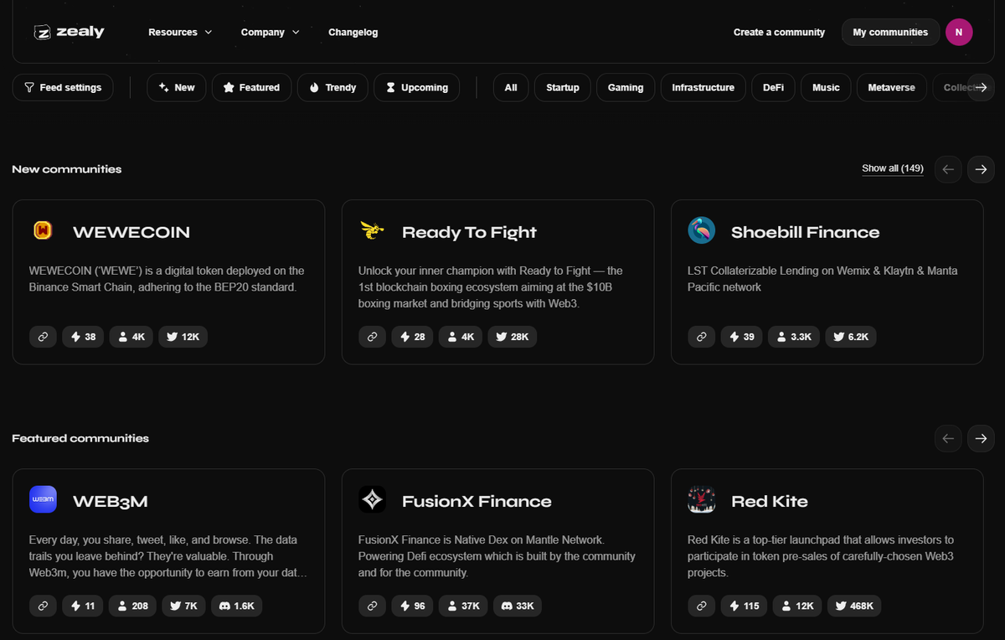Click WEB3M 1.6K Discord badge

click(x=236, y=606)
